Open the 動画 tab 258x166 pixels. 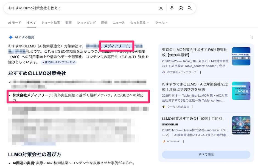pyautogui.click(x=68, y=23)
